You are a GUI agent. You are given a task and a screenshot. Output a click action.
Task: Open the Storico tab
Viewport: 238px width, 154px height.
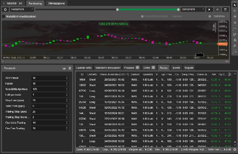(163, 68)
